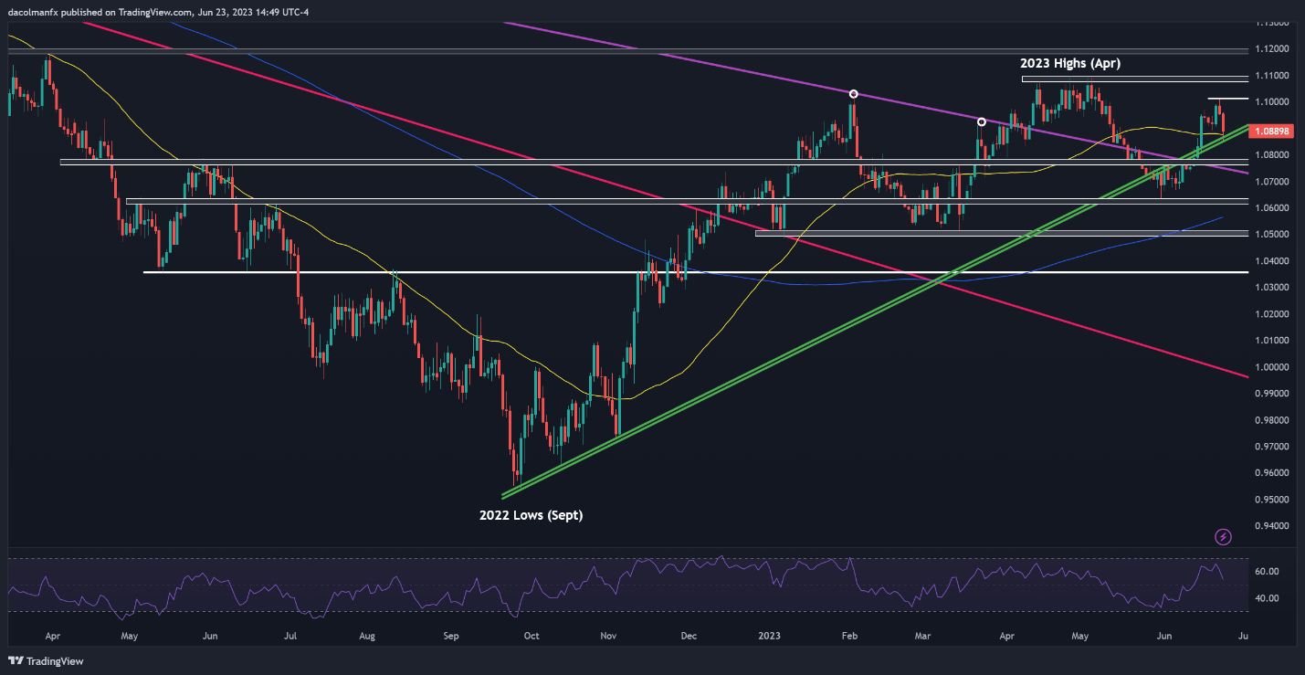
Task: Click the Aug label on time axis
Action: pos(366,635)
